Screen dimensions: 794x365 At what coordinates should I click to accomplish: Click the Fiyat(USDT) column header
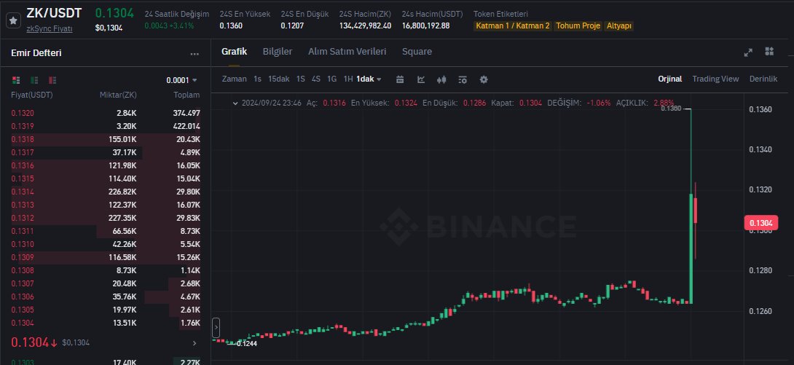[32, 95]
